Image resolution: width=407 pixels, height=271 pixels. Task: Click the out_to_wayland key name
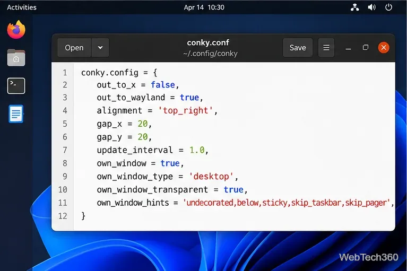click(131, 98)
